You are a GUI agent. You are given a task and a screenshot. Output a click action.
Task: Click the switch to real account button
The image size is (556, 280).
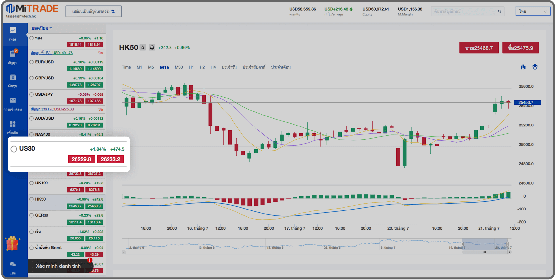pos(93,11)
